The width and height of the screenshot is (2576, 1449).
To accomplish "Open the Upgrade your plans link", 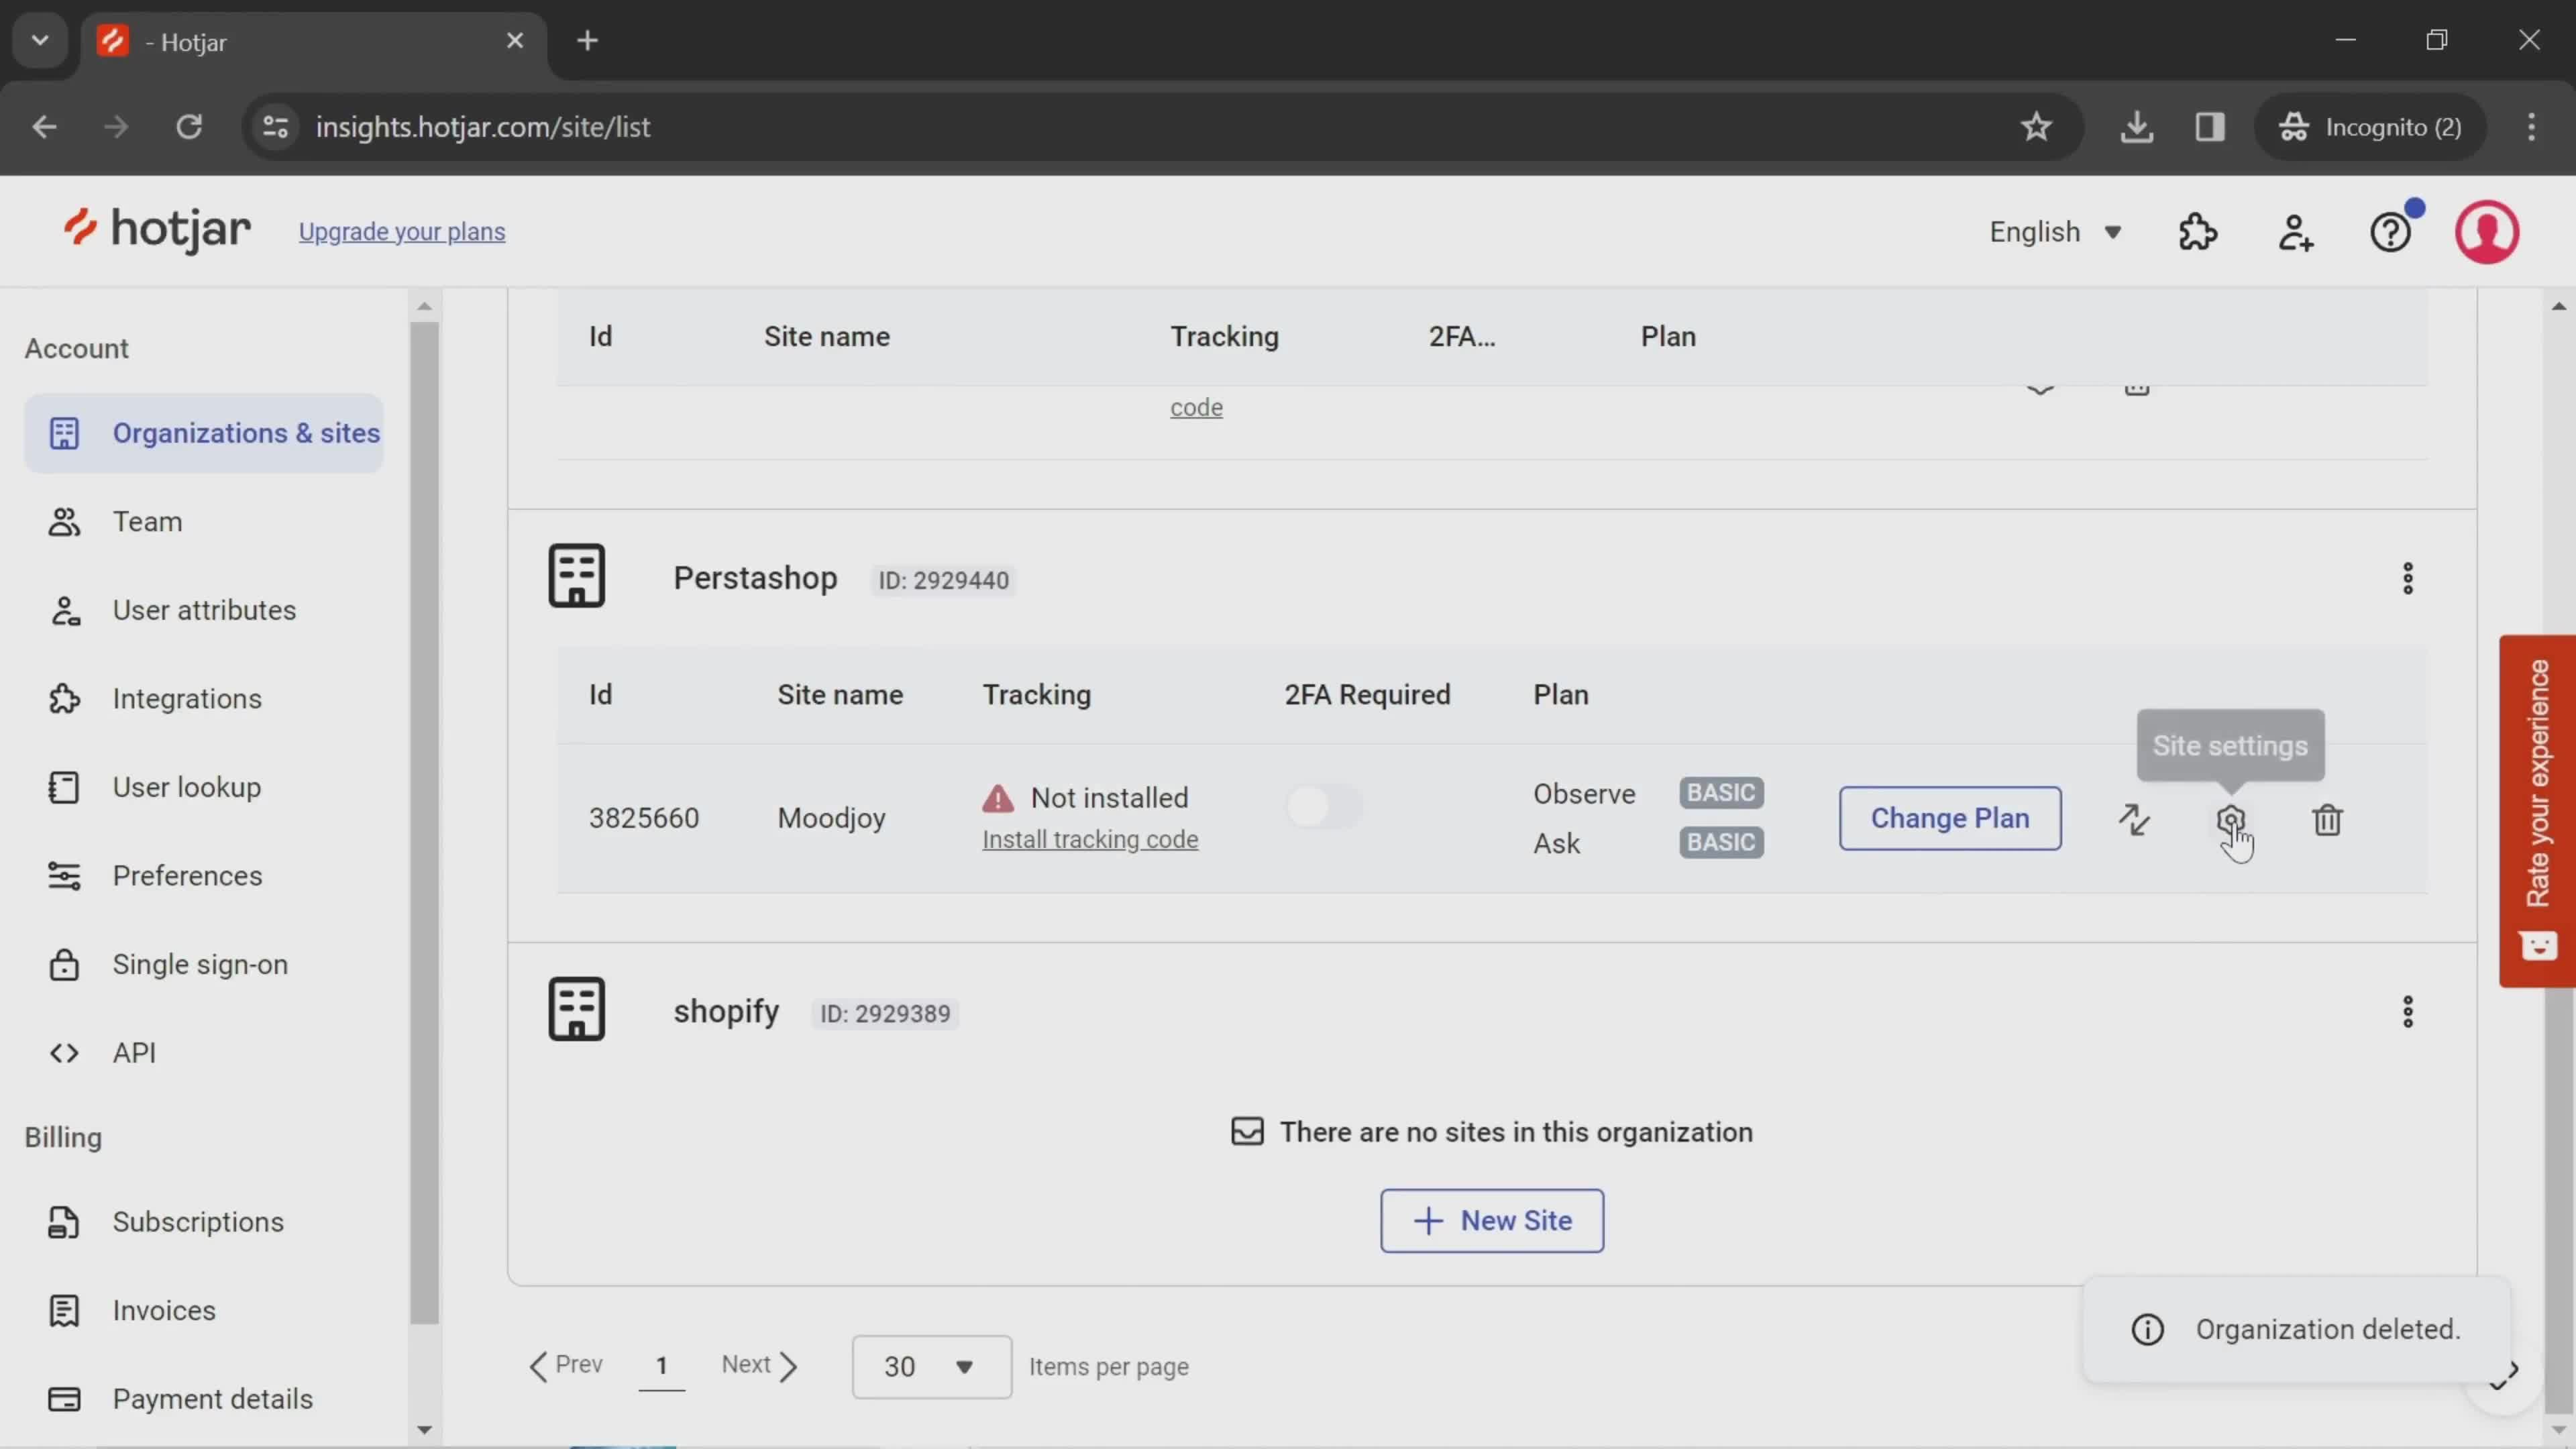I will 402,231.
